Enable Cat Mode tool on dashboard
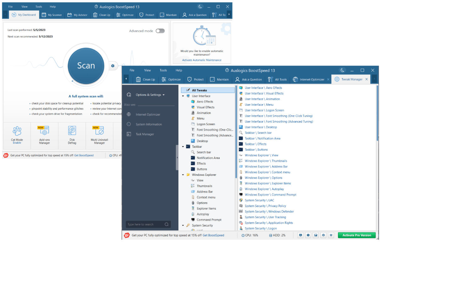 [x=17, y=135]
